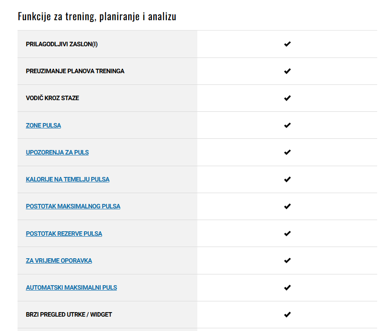Click the Funkcije za trening section heading
The image size is (392, 331).
97,17
